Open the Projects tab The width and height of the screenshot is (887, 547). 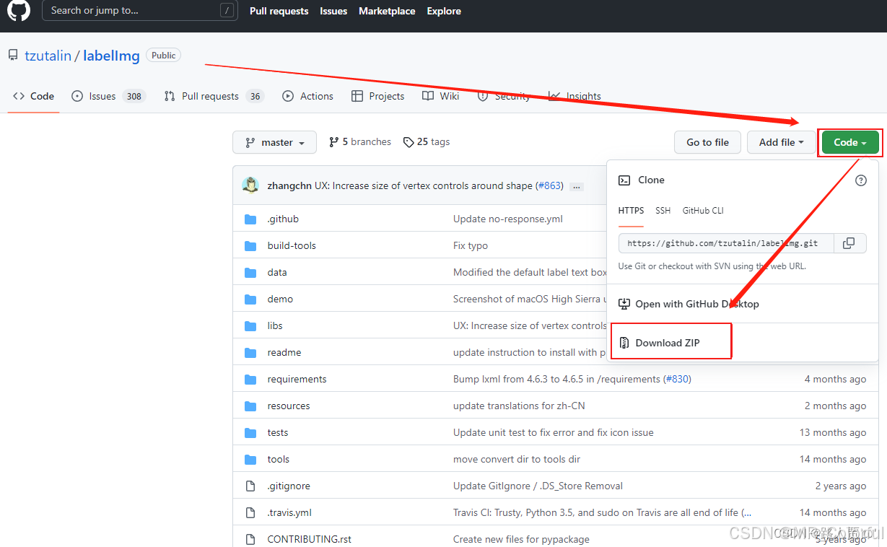coord(377,96)
